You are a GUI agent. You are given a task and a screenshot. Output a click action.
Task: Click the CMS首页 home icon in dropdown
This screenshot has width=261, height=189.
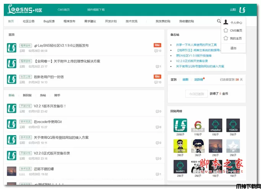[226, 31]
